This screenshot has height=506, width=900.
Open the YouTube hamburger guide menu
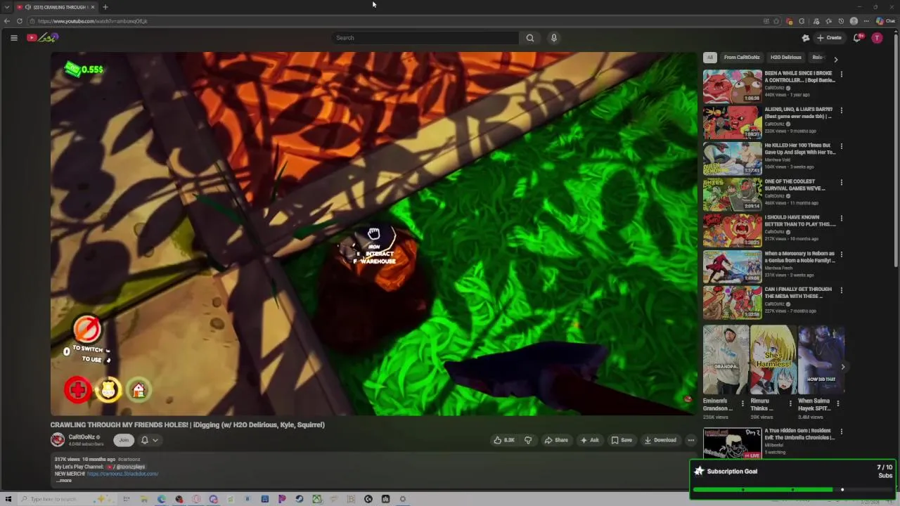(x=14, y=38)
